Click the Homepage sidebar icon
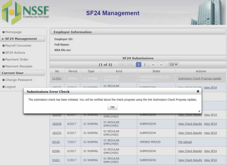Viewport: 227px width, 165px height. 3,32
